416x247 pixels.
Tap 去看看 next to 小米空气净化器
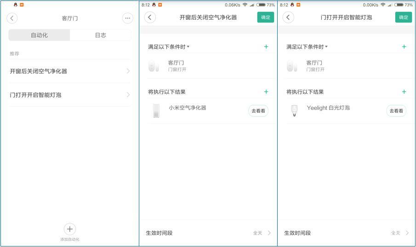(x=258, y=111)
